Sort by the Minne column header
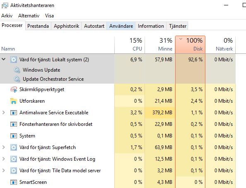Image resolution: width=246 pixels, height=188 pixels. (x=160, y=45)
